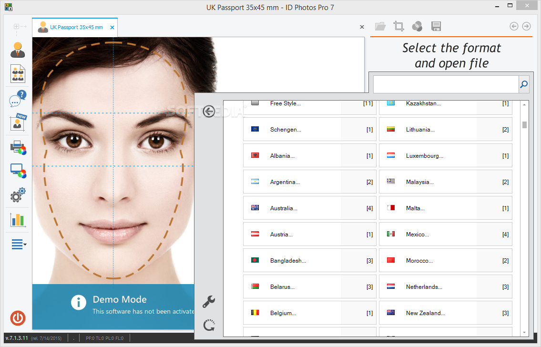Expand the list menu icon in sidebar
The image size is (541, 347).
(19, 244)
